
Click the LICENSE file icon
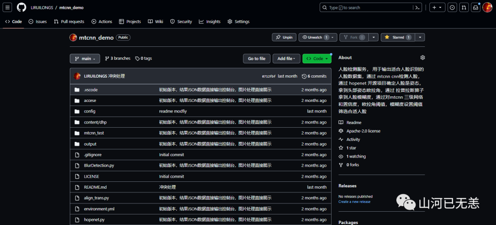(x=77, y=176)
